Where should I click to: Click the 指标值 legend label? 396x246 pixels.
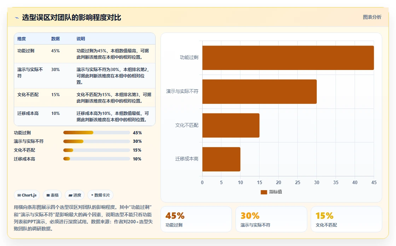click(275, 192)
